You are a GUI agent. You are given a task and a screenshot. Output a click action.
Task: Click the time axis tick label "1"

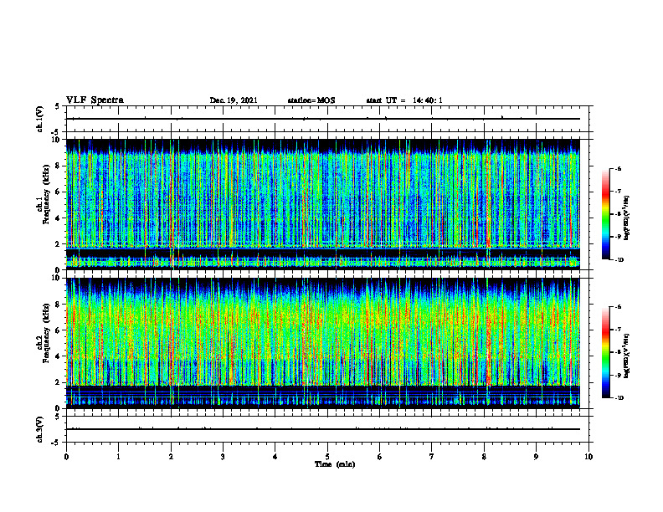click(x=118, y=457)
